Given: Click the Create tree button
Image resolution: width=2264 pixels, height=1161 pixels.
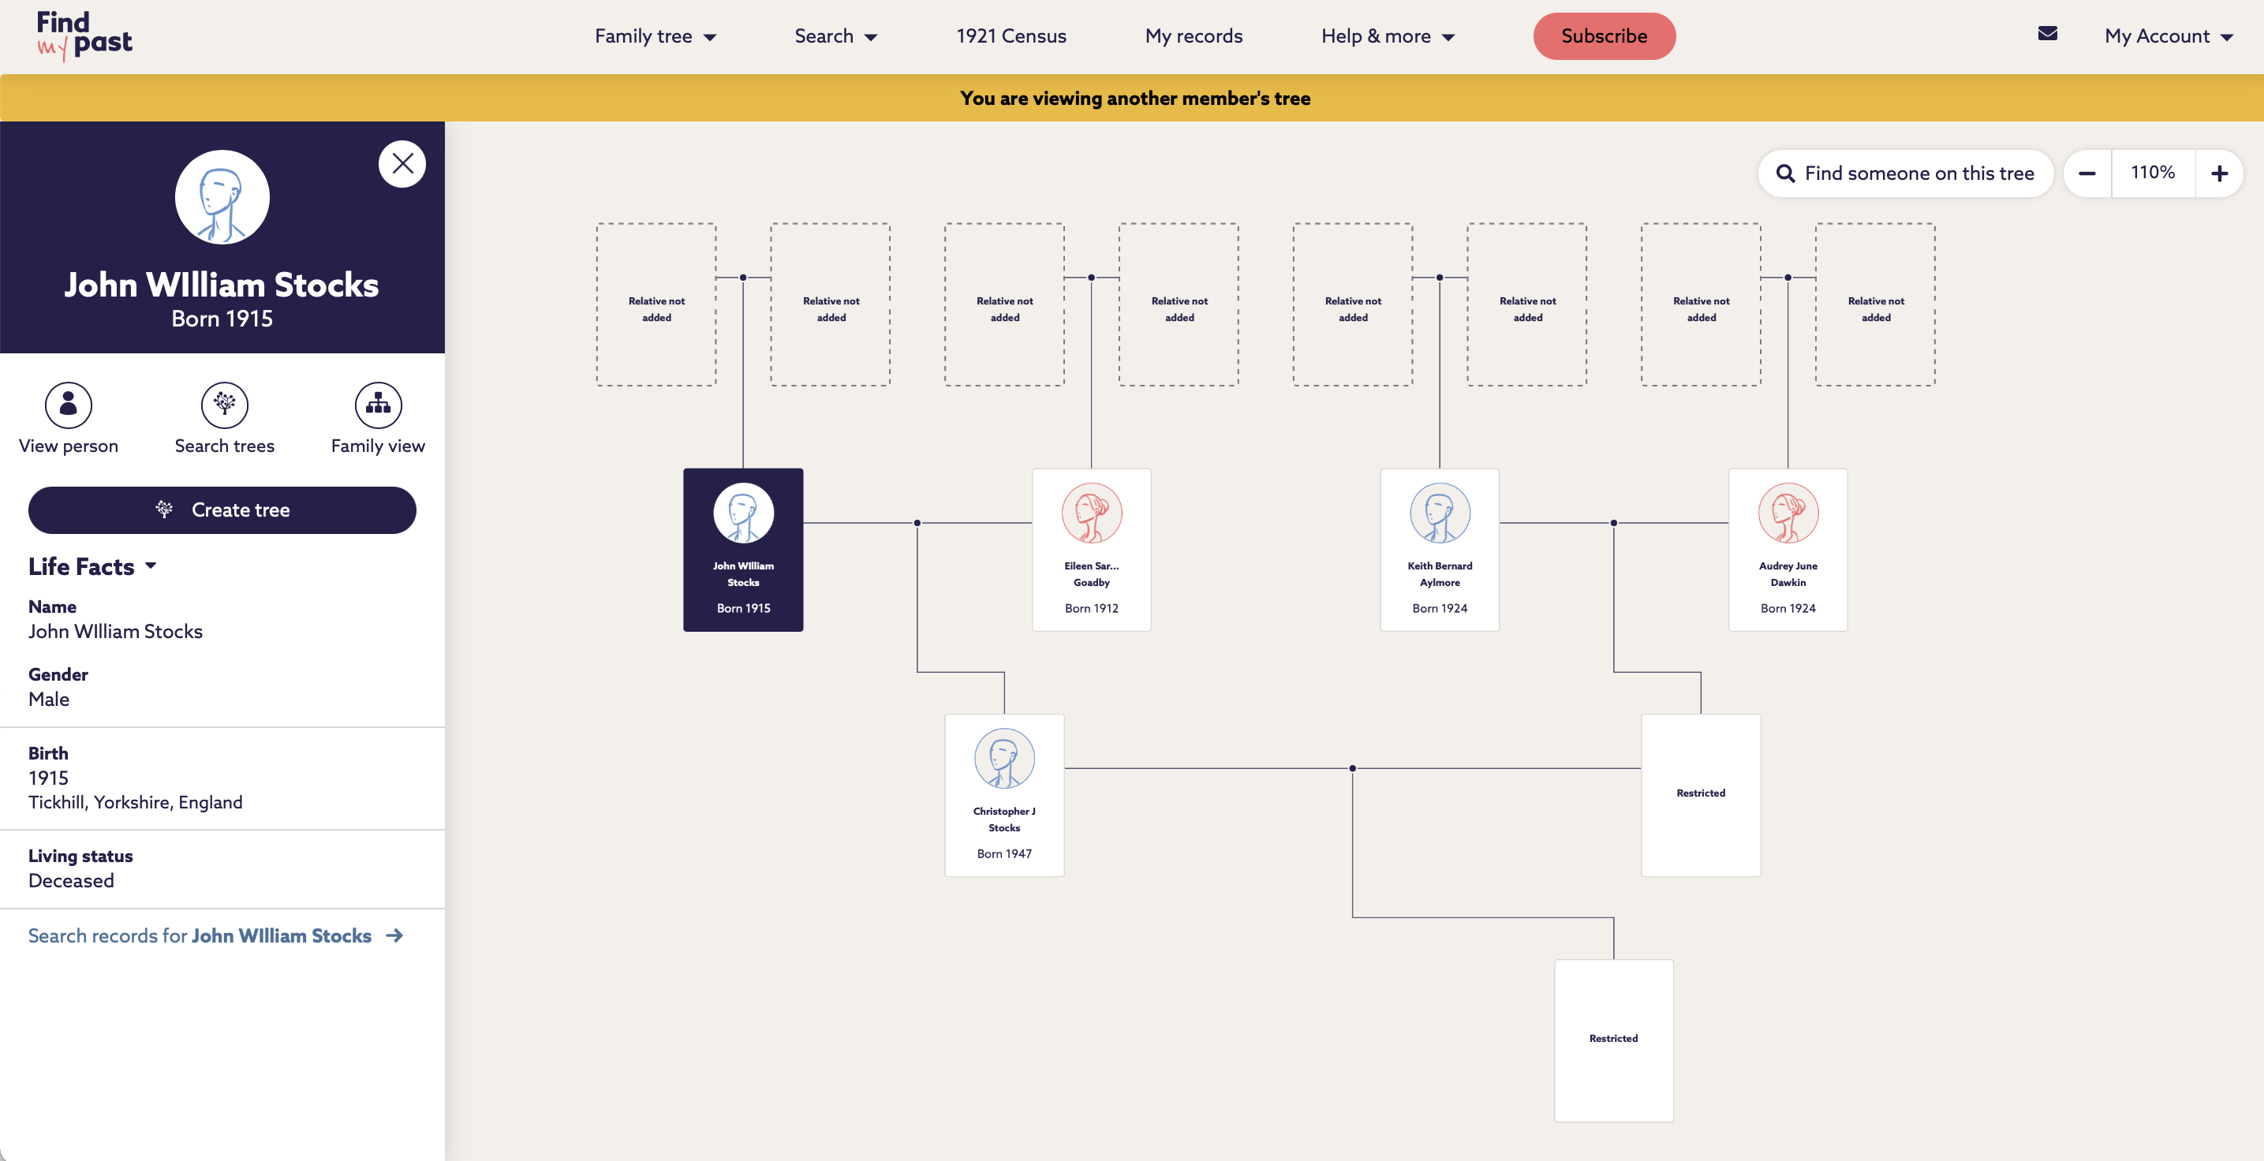Looking at the screenshot, I should (x=222, y=510).
